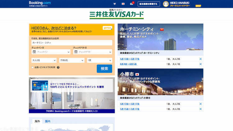Open the 1室 rooms dropdown

click(x=99, y=60)
